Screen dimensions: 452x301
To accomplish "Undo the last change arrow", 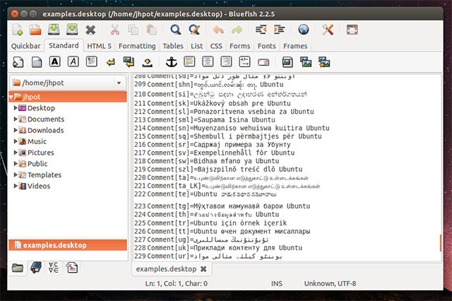I will (x=218, y=30).
